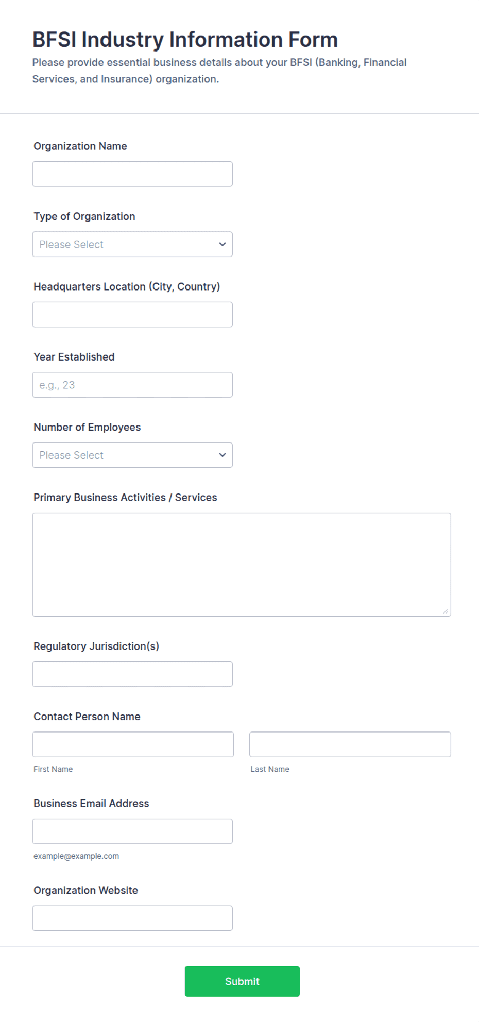The height and width of the screenshot is (1022, 479).
Task: Click the Business Email Address field
Action: 132,831
